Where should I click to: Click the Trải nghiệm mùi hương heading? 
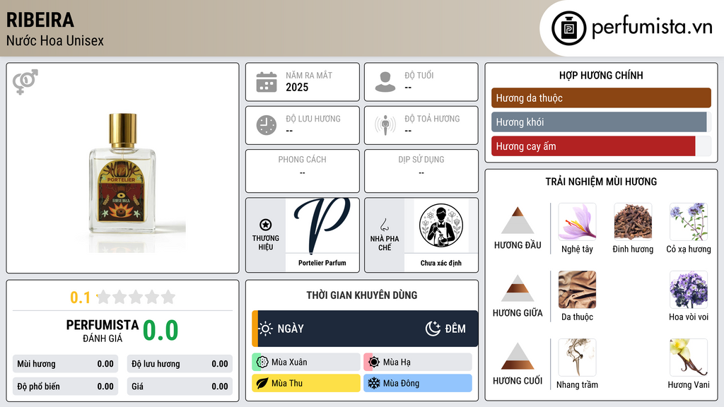(601, 182)
